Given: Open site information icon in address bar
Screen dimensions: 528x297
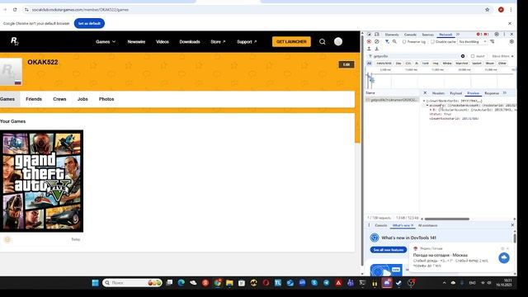Looking at the screenshot, I should tap(26, 10).
